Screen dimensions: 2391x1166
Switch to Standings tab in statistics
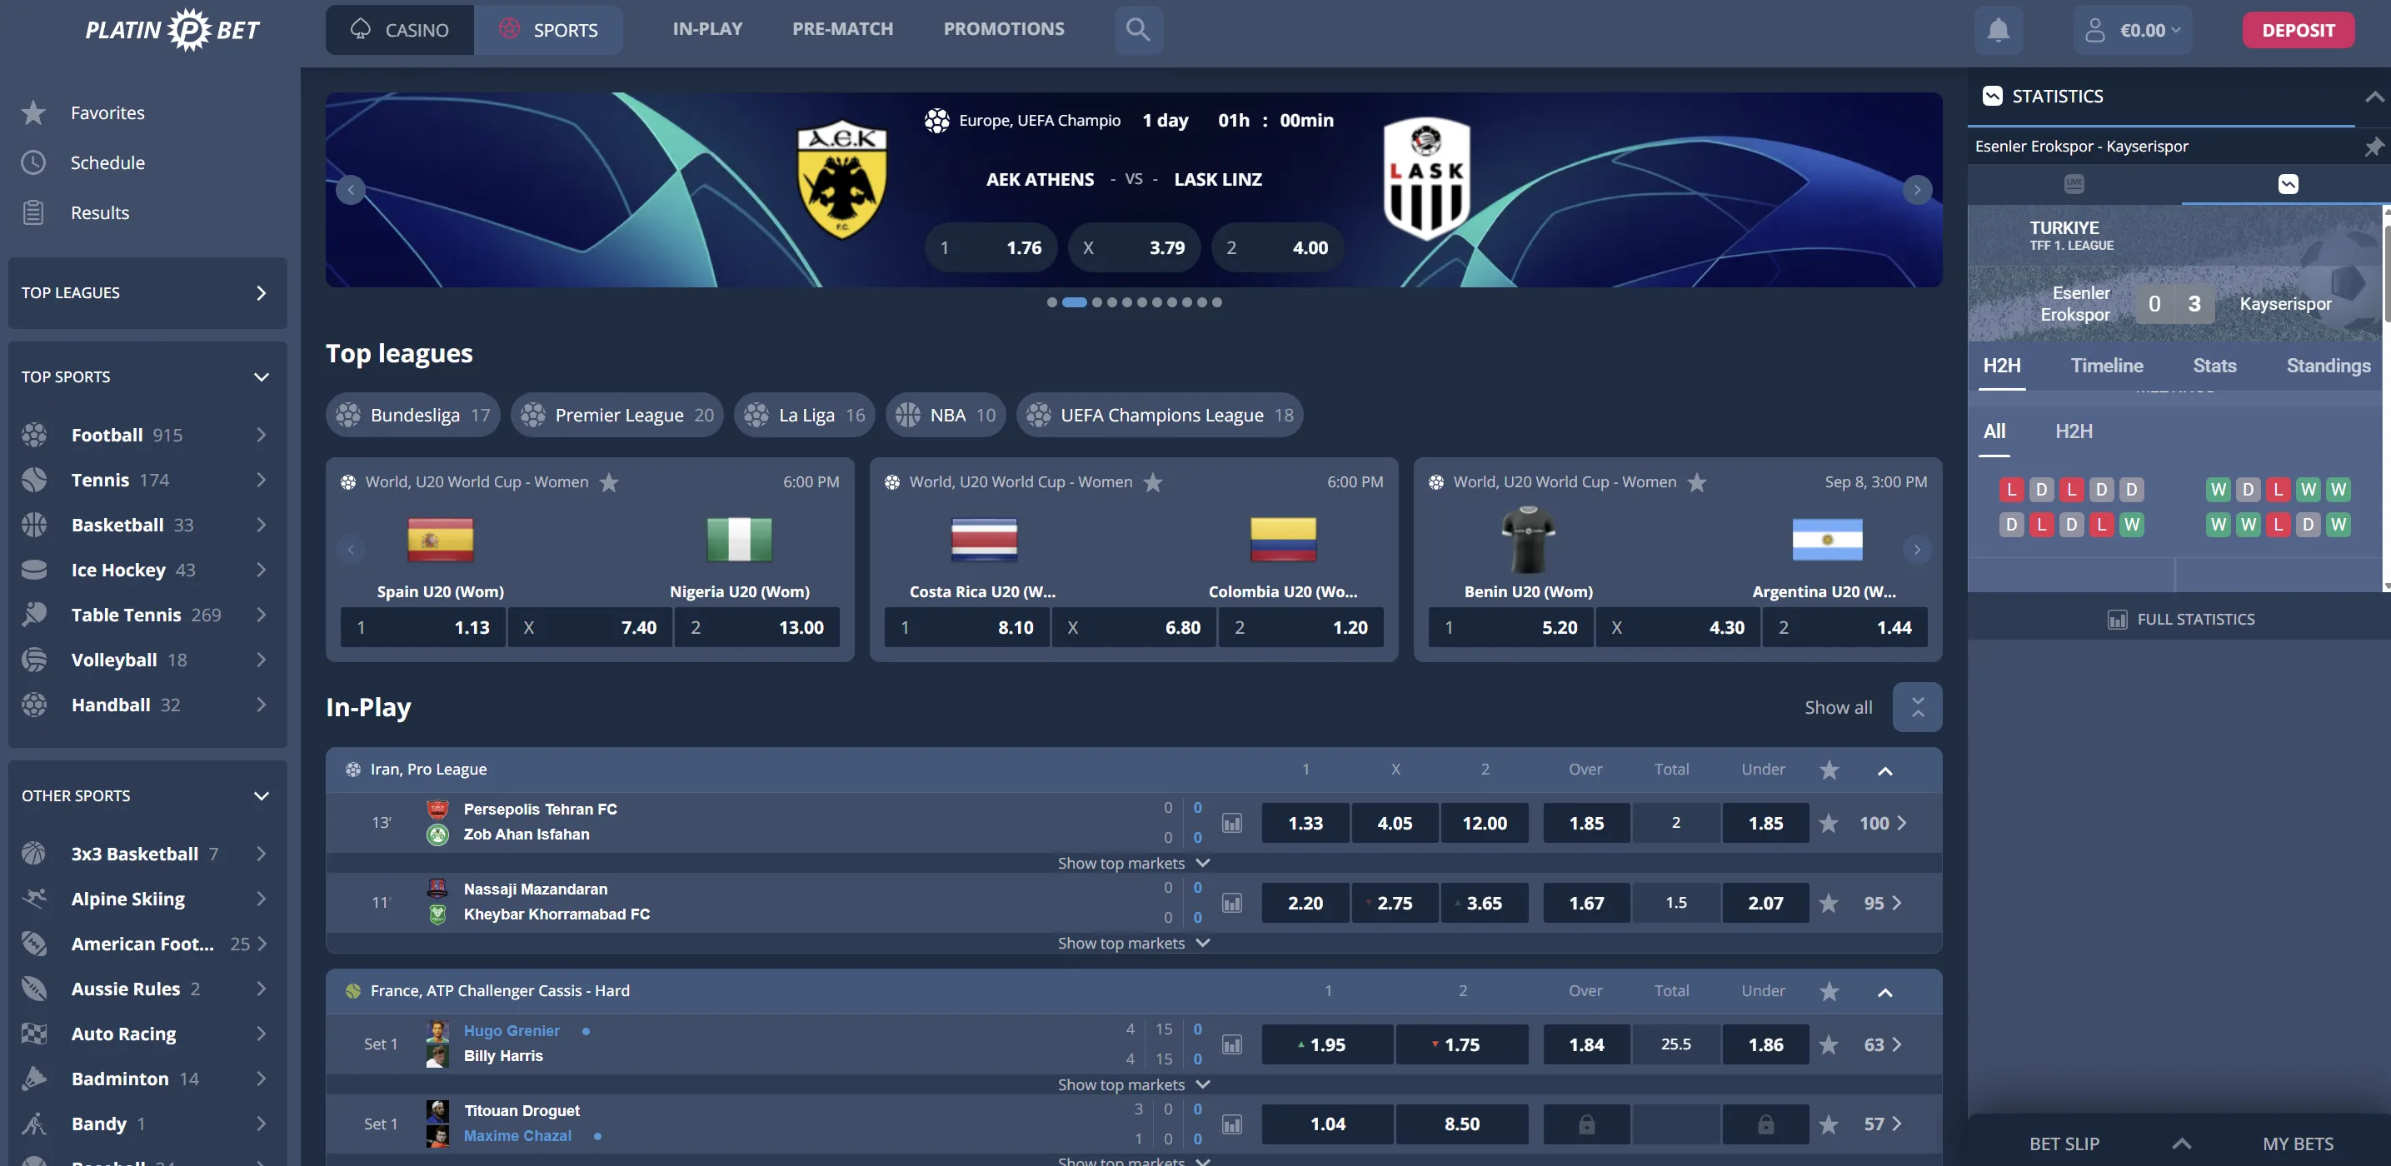pos(2328,366)
